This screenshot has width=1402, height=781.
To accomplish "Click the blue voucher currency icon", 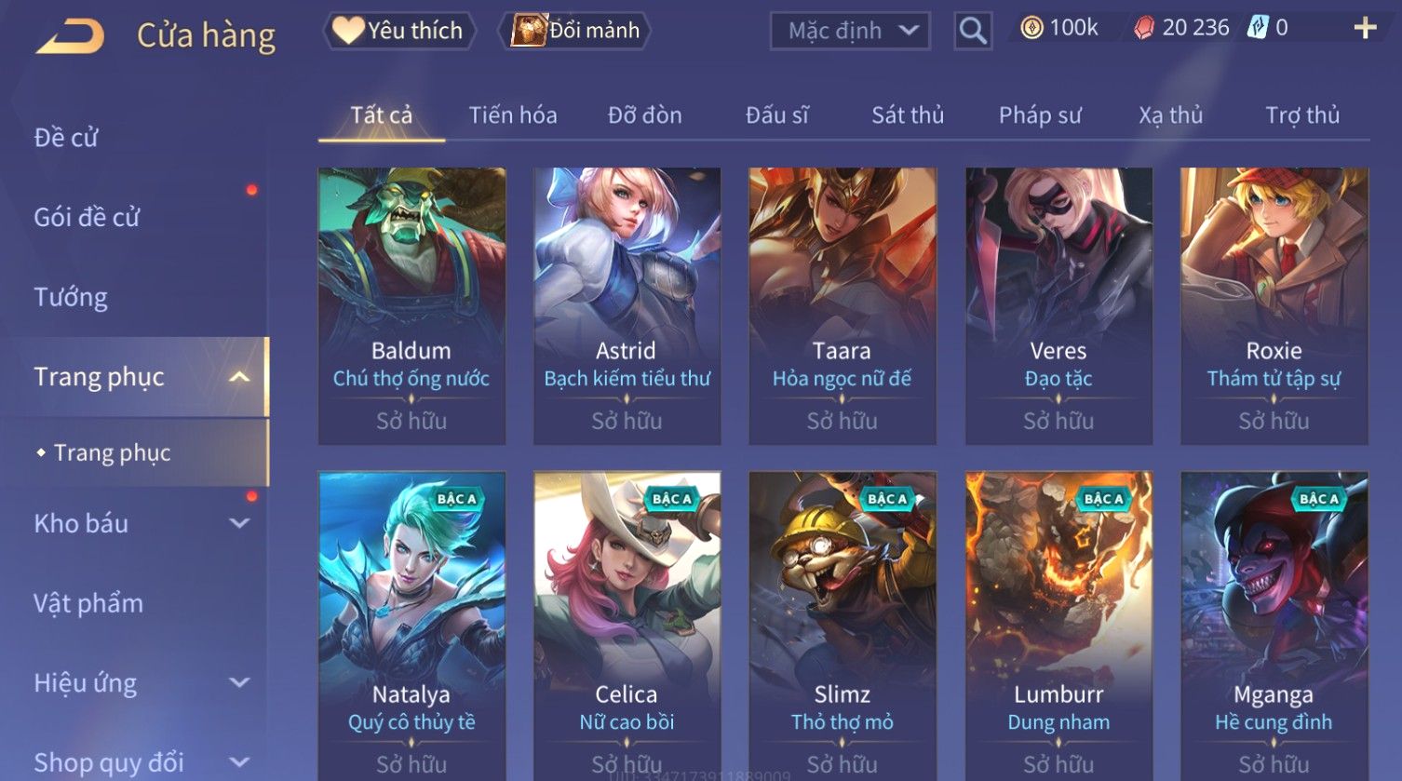I will (1258, 28).
